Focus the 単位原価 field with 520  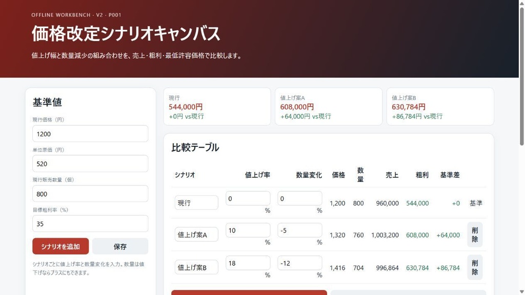click(90, 163)
